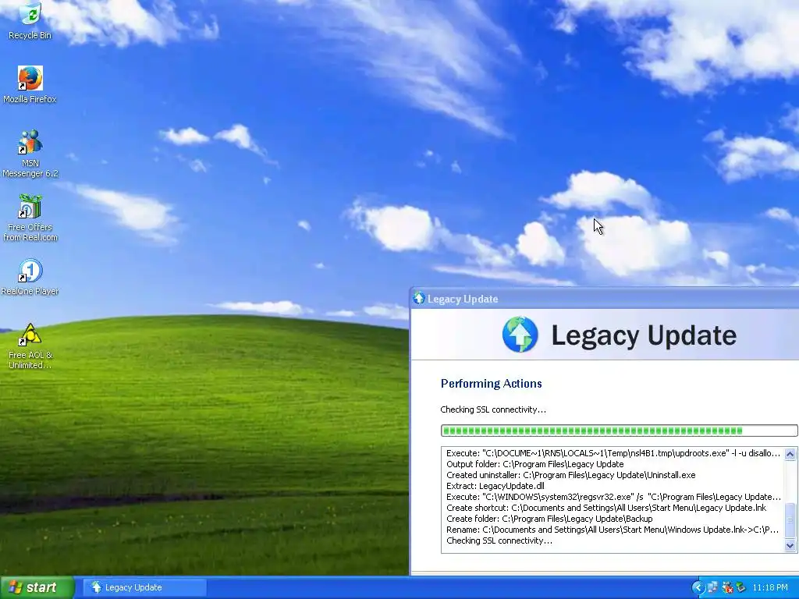
Task: Click the Legacy Update taskbar button
Action: (144, 587)
